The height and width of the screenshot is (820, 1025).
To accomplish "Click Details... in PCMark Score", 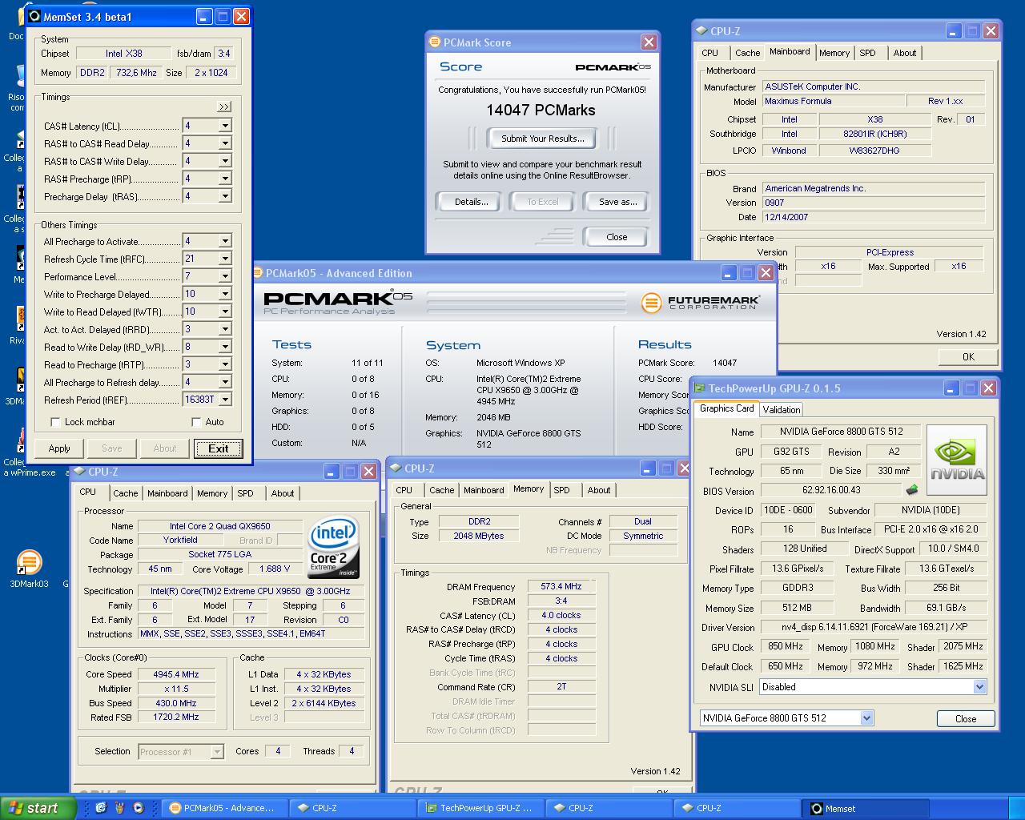I will click(x=471, y=202).
